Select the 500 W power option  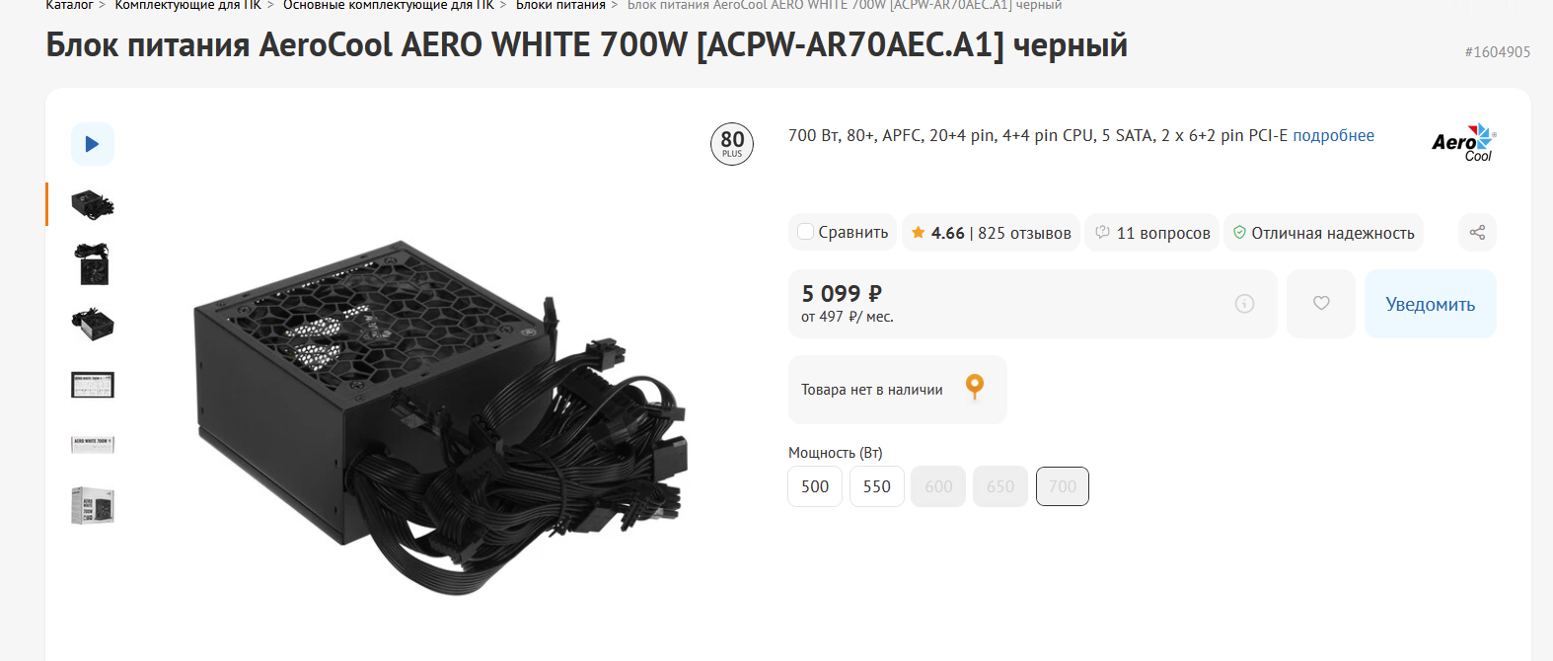click(x=815, y=486)
